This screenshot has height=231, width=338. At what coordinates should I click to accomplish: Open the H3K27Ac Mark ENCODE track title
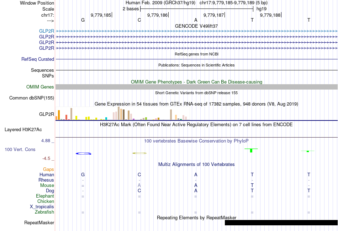(x=196, y=125)
